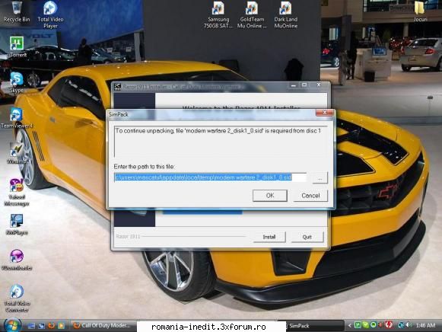Select the Winamp desktop icon

[17, 154]
